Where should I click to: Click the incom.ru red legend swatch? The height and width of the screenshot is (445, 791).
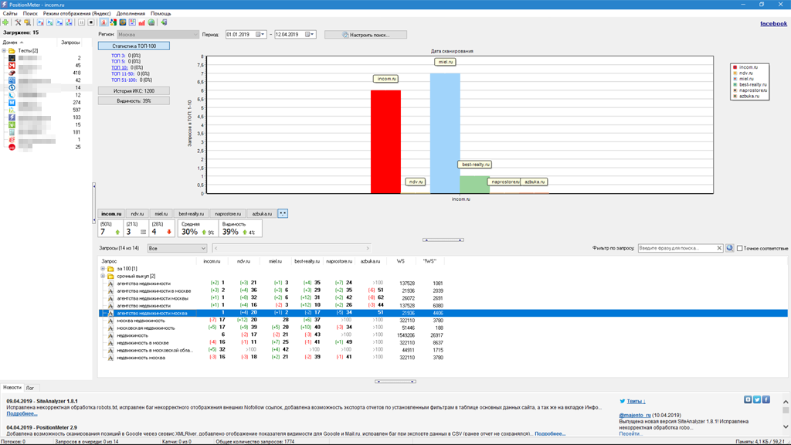click(735, 67)
